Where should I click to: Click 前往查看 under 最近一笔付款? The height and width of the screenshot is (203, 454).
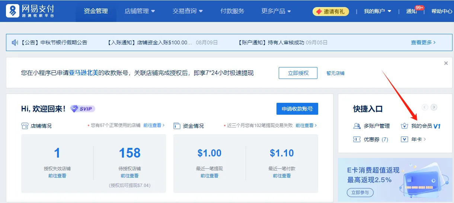(282, 176)
